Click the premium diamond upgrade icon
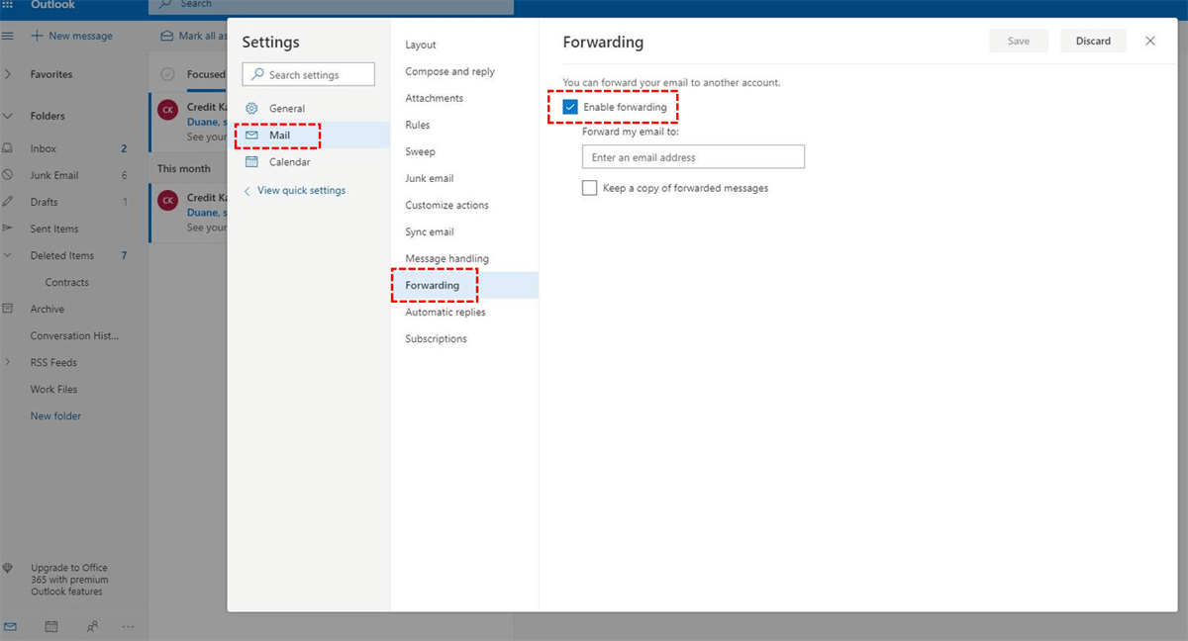Image resolution: width=1188 pixels, height=641 pixels. click(9, 569)
